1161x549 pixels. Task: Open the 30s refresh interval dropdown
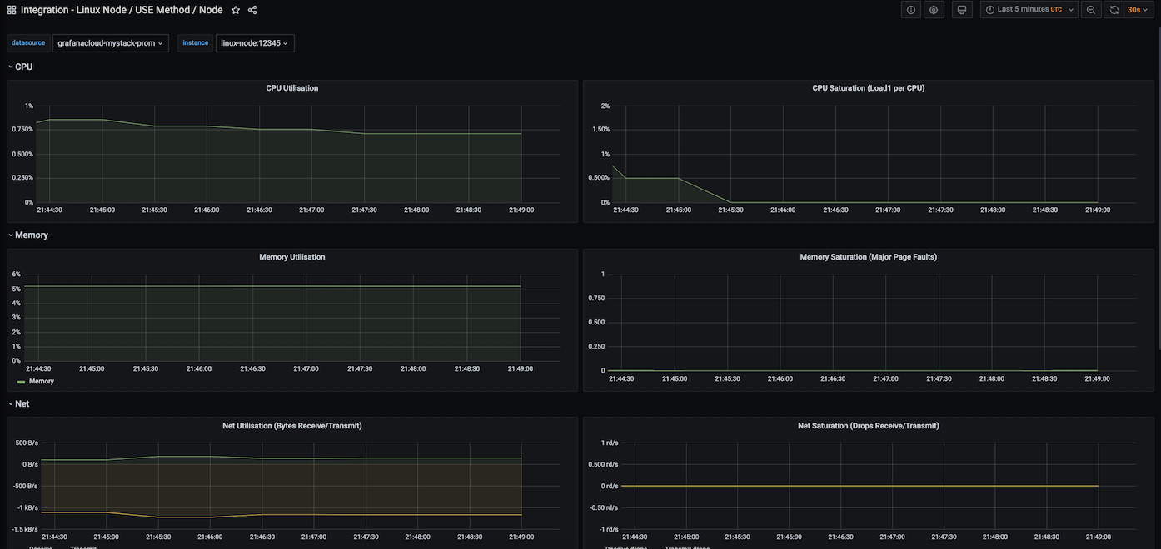1138,10
